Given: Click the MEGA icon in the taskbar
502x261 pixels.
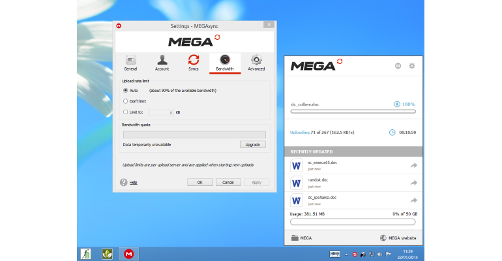Looking at the screenshot, I should 128,254.
